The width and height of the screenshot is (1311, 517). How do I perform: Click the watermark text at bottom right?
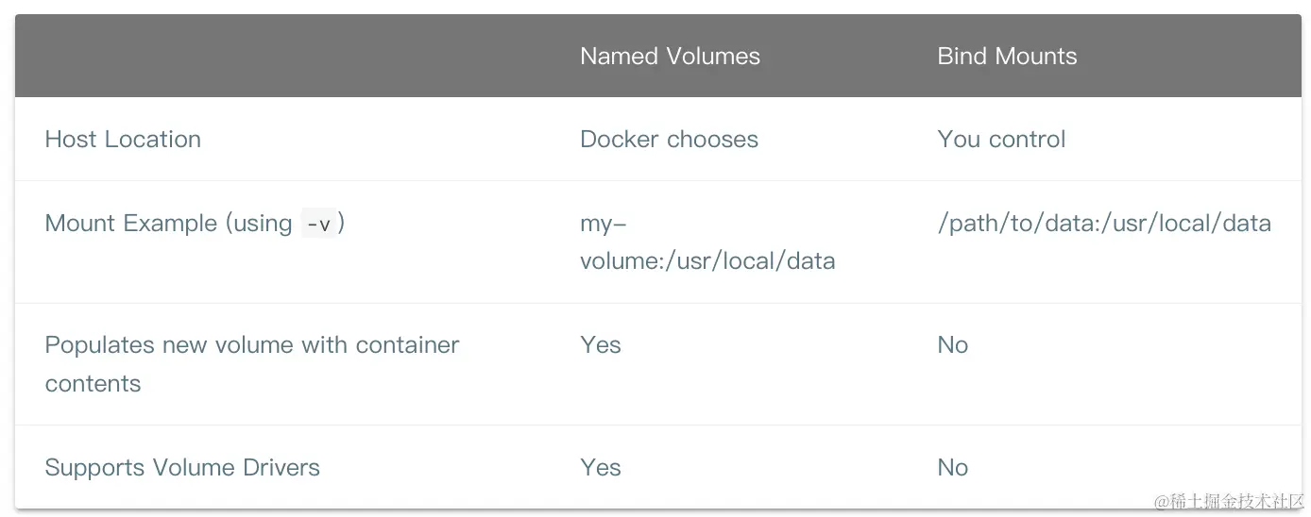[1228, 501]
